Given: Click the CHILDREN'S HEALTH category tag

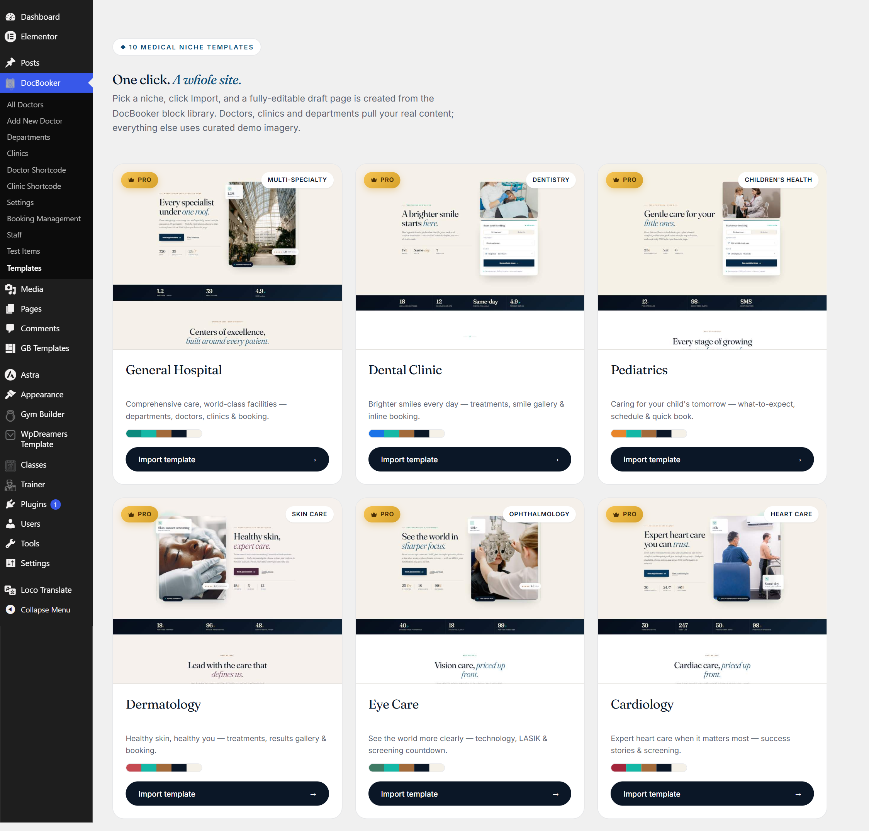Looking at the screenshot, I should (x=778, y=180).
